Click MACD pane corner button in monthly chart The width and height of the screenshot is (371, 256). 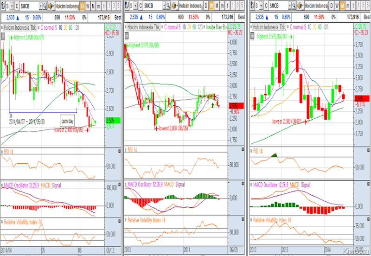pos(368,184)
